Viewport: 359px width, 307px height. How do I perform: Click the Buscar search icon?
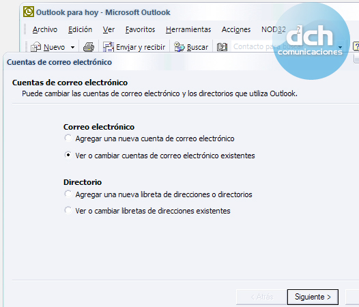point(179,47)
